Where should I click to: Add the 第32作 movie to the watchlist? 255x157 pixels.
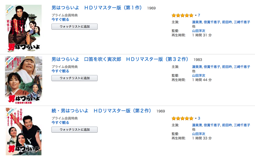tap(75, 78)
